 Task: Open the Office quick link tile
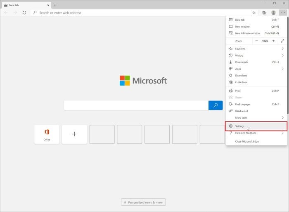pos(47,134)
